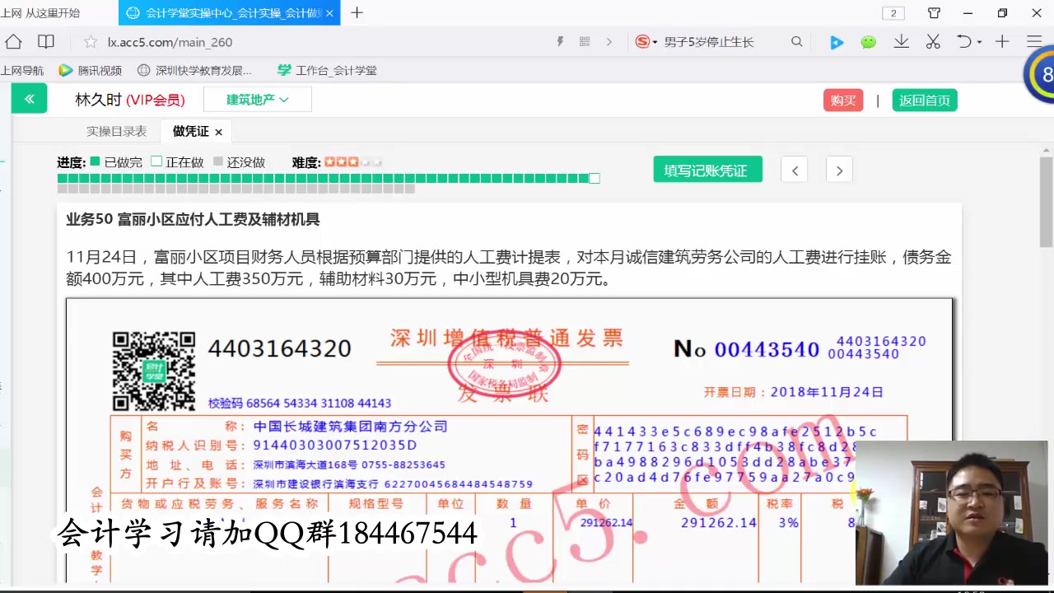This screenshot has height=593, width=1054.
Task: Click the browser home icon
Action: pyautogui.click(x=13, y=42)
